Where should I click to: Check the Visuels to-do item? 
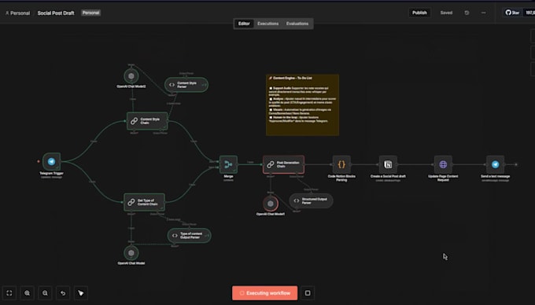click(x=271, y=110)
